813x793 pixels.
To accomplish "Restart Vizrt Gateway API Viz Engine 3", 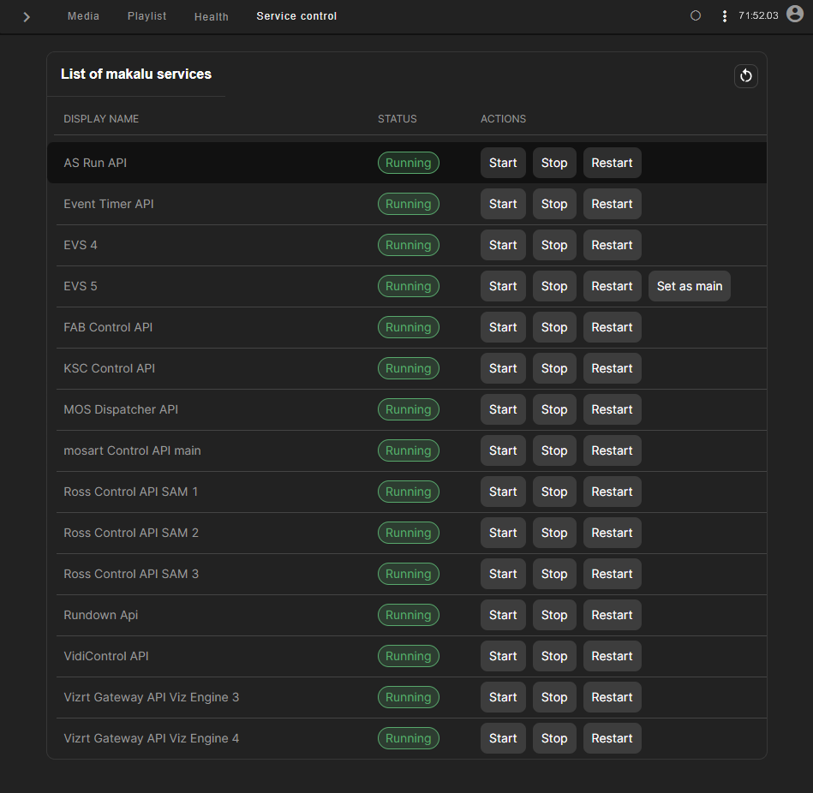I will click(x=612, y=697).
